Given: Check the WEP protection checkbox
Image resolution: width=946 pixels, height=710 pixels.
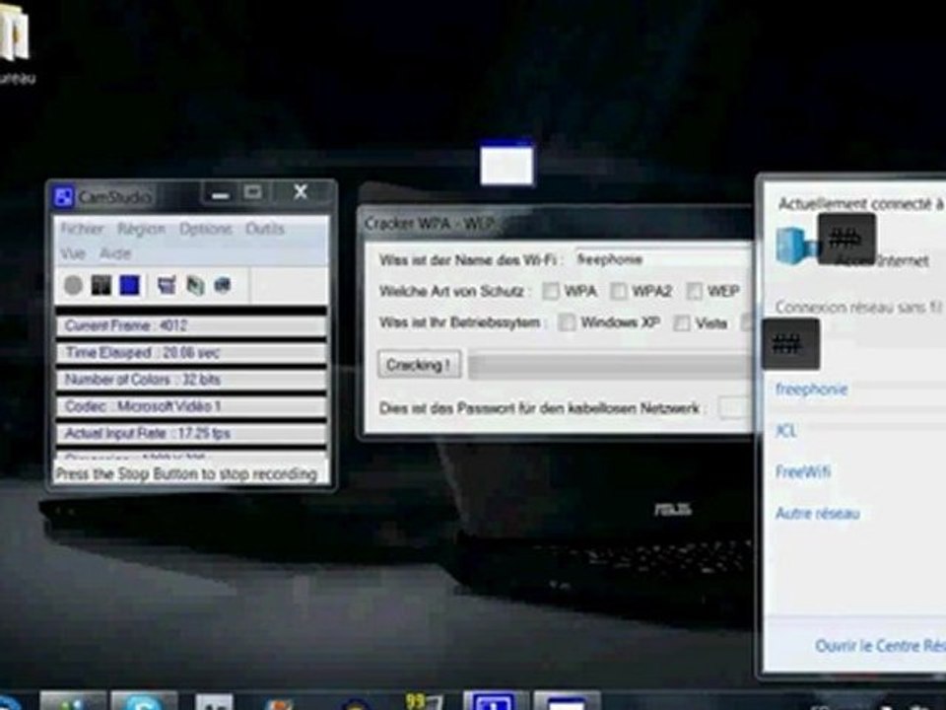Looking at the screenshot, I should (695, 291).
